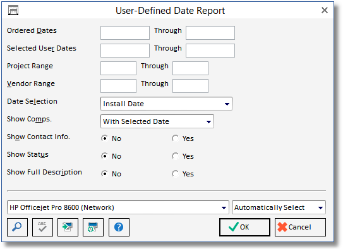Focus the Selected User Dates through field
This screenshot has height=251, width=343.
[x=210, y=51]
